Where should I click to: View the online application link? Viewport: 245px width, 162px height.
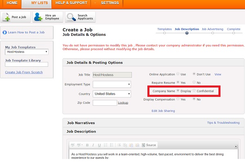point(218,74)
